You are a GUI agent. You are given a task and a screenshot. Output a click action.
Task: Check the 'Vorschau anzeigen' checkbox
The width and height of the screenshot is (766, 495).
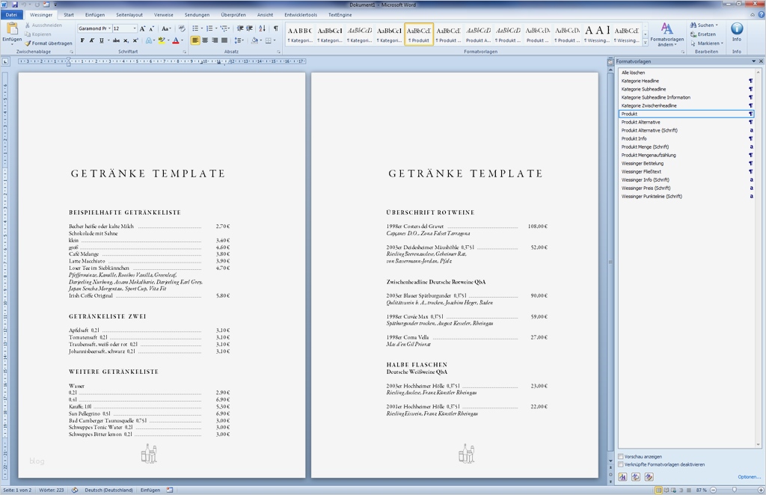[621, 456]
